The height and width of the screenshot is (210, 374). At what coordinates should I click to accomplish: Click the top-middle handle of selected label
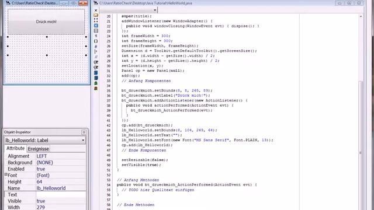(47, 37)
